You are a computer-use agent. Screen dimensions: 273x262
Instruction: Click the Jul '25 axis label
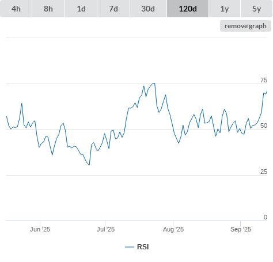(105, 229)
